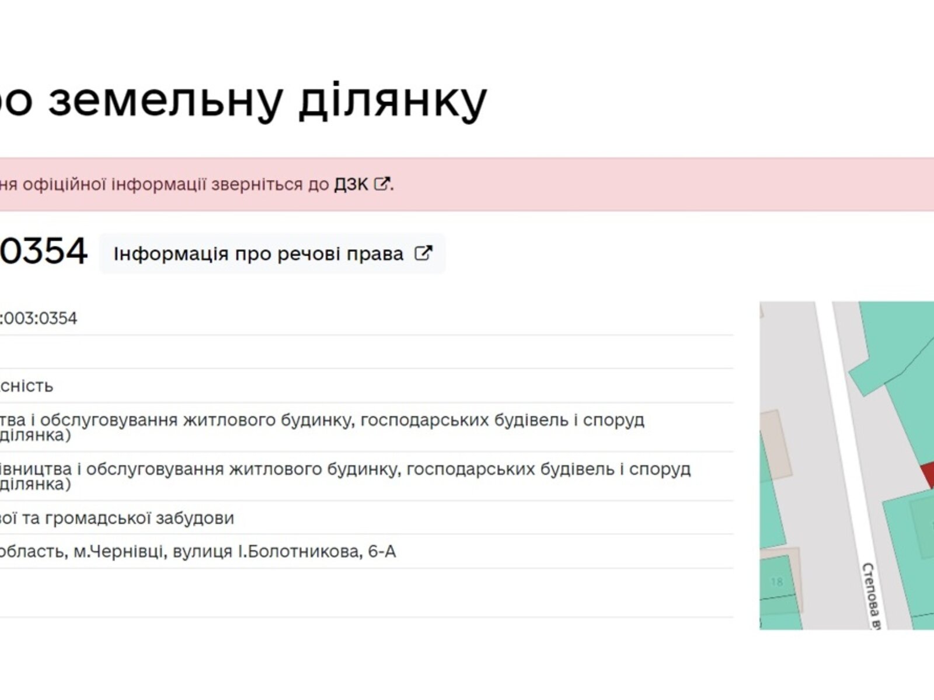Click ownership value ending 'сність'
Viewport: 934px width, 700px height.
[x=27, y=386]
